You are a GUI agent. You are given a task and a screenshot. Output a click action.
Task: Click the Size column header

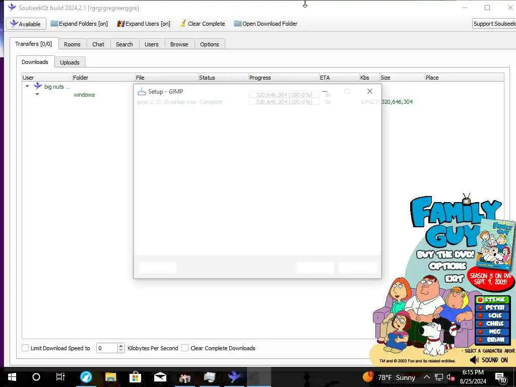[402, 78]
